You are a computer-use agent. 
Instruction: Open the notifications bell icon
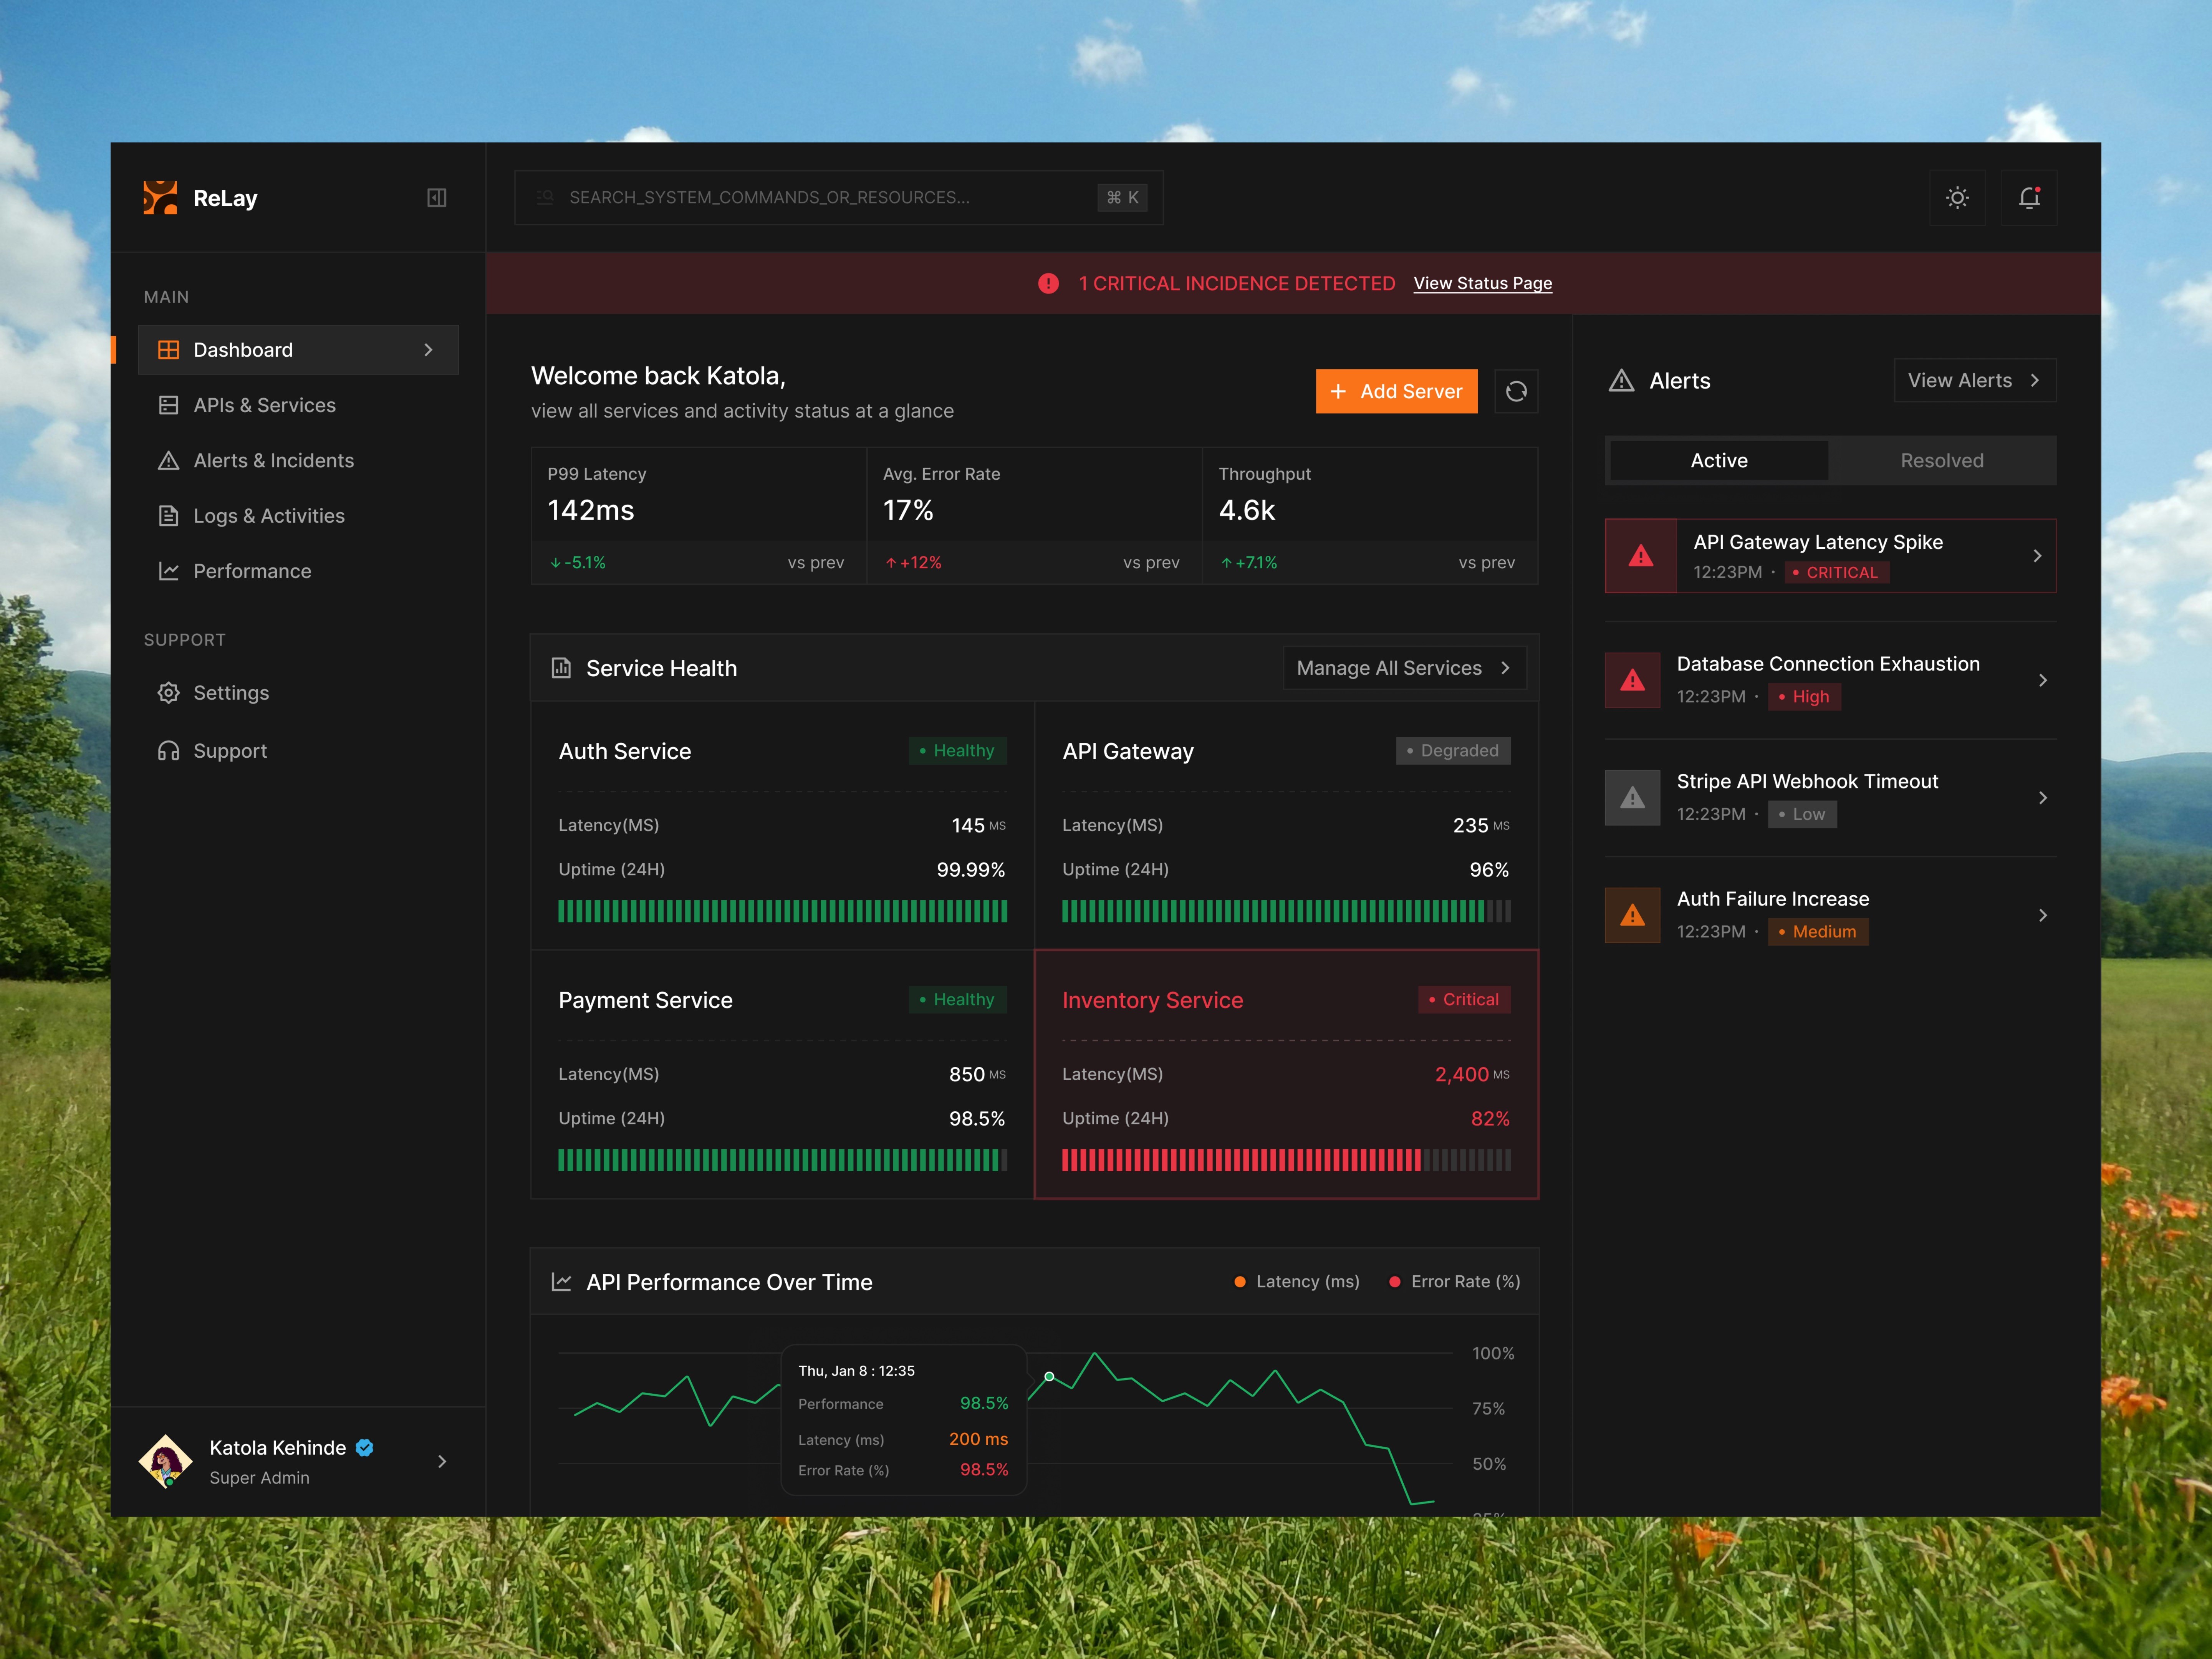pyautogui.click(x=2028, y=198)
